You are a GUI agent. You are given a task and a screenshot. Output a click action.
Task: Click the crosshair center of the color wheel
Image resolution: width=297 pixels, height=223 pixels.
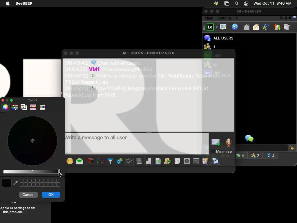pos(32,141)
